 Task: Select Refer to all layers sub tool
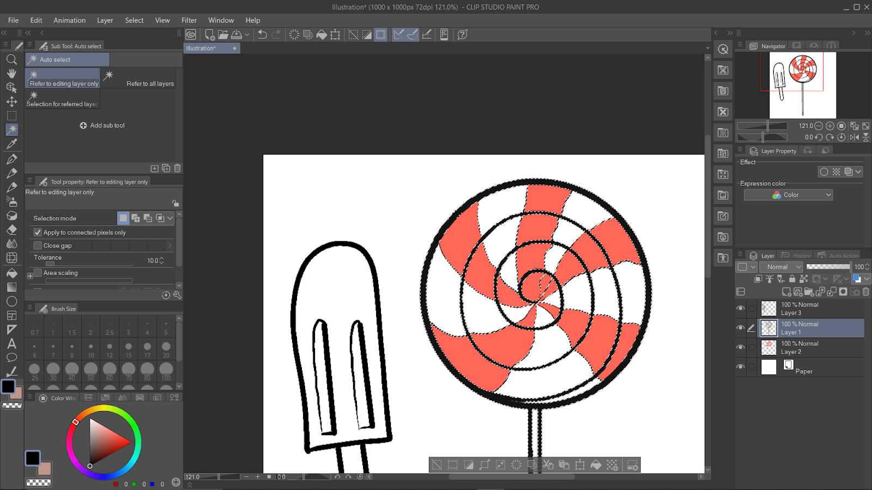point(138,78)
